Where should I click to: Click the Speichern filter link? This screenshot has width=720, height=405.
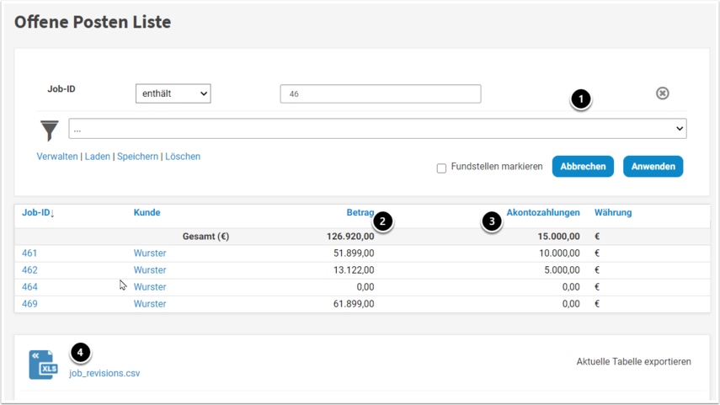click(137, 157)
